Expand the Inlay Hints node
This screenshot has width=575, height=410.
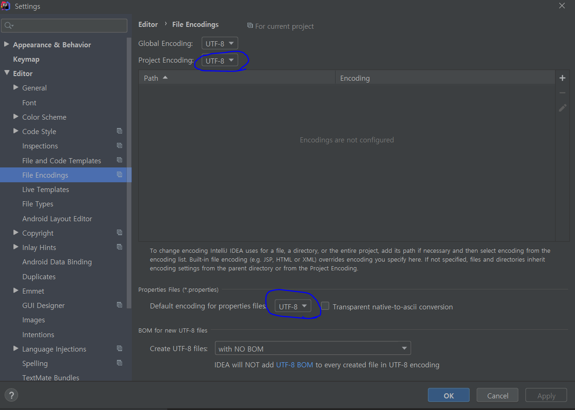click(16, 247)
